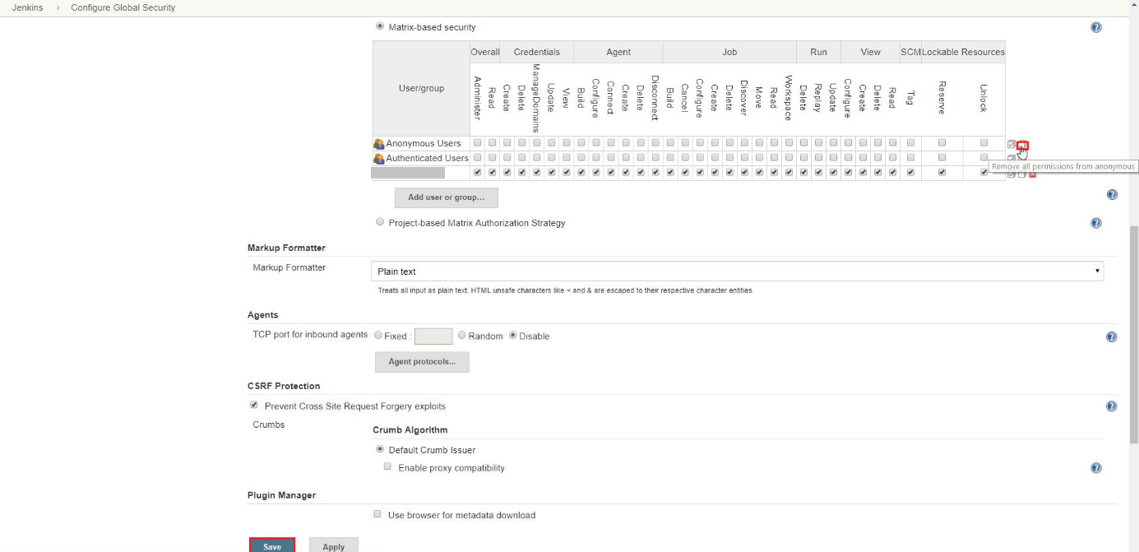Select the Random TCP port option
Image resolution: width=1139 pixels, height=552 pixels.
coord(462,336)
